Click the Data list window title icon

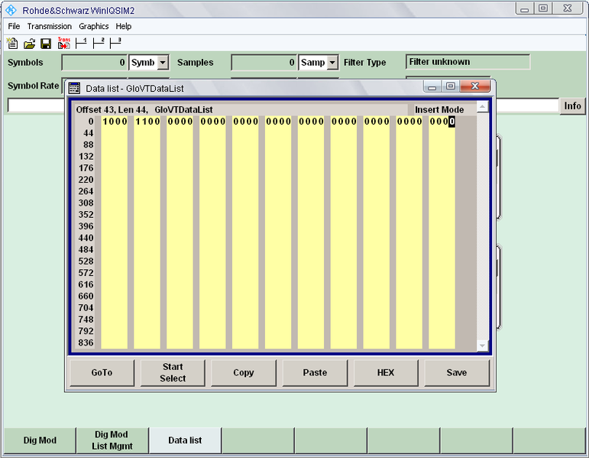tap(75, 88)
